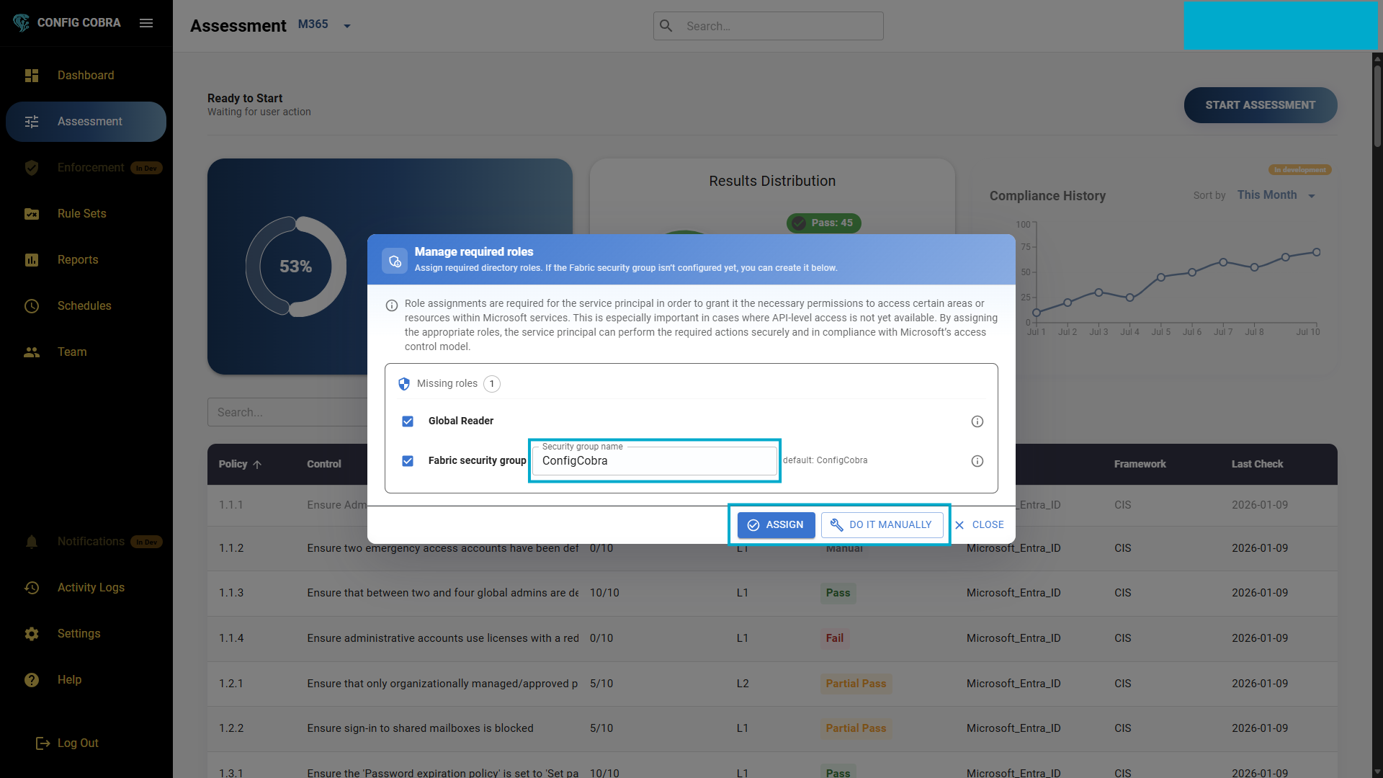Open Schedules using the clock sidebar icon
Viewport: 1383px width, 778px height.
click(32, 306)
